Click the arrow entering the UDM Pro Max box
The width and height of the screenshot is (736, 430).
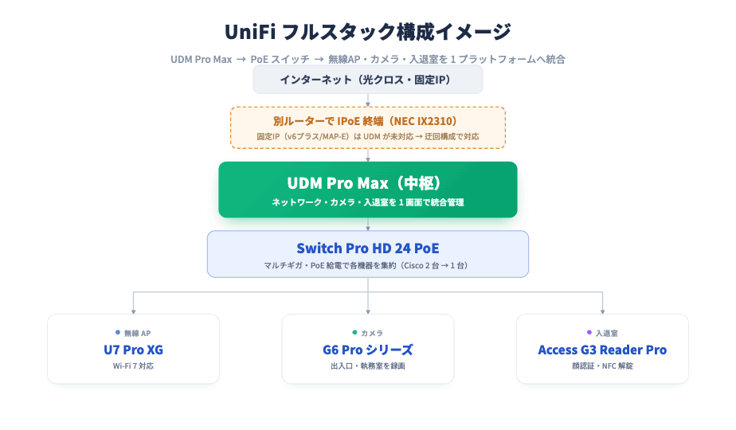pyautogui.click(x=368, y=155)
